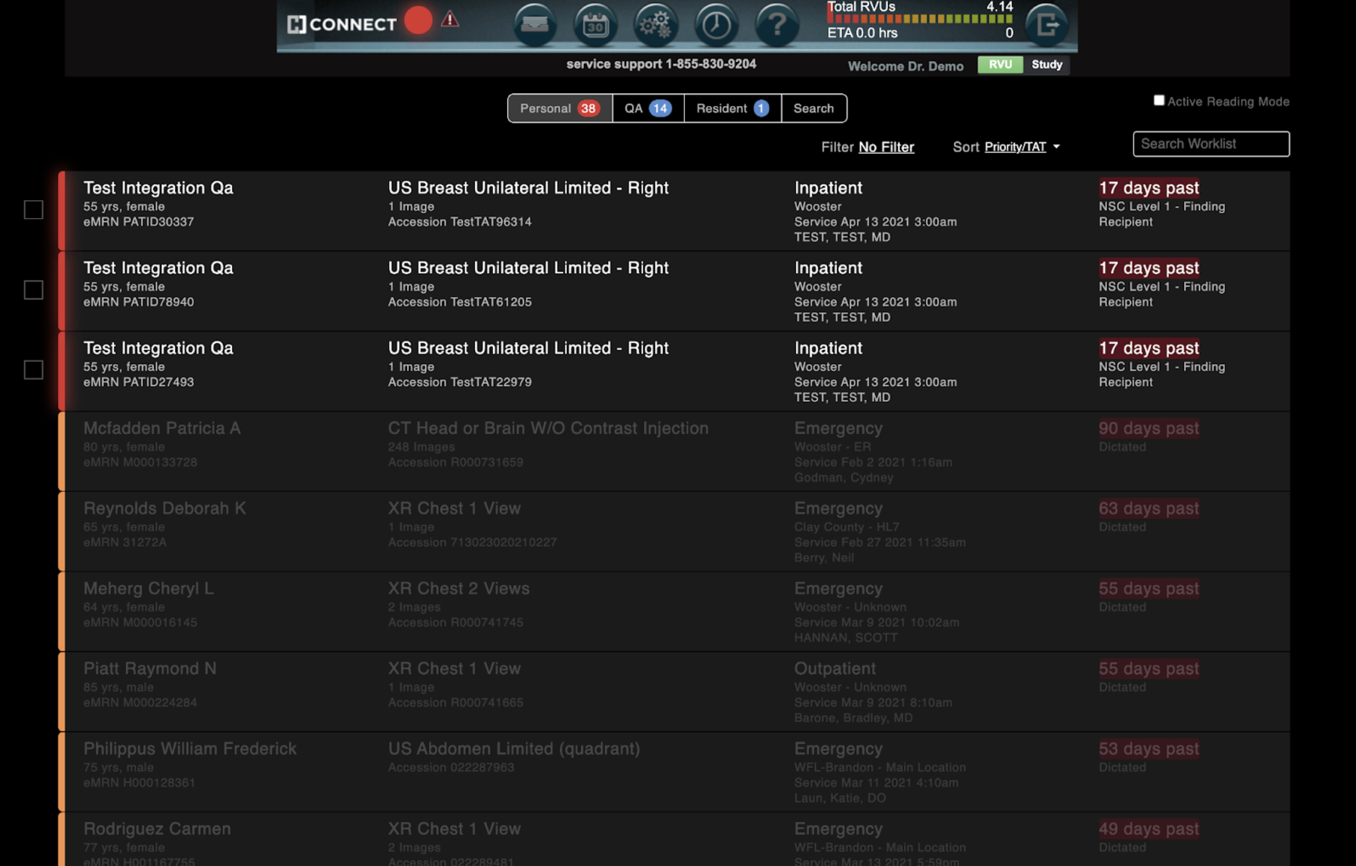Click the Search tab button
The width and height of the screenshot is (1356, 866).
(813, 108)
